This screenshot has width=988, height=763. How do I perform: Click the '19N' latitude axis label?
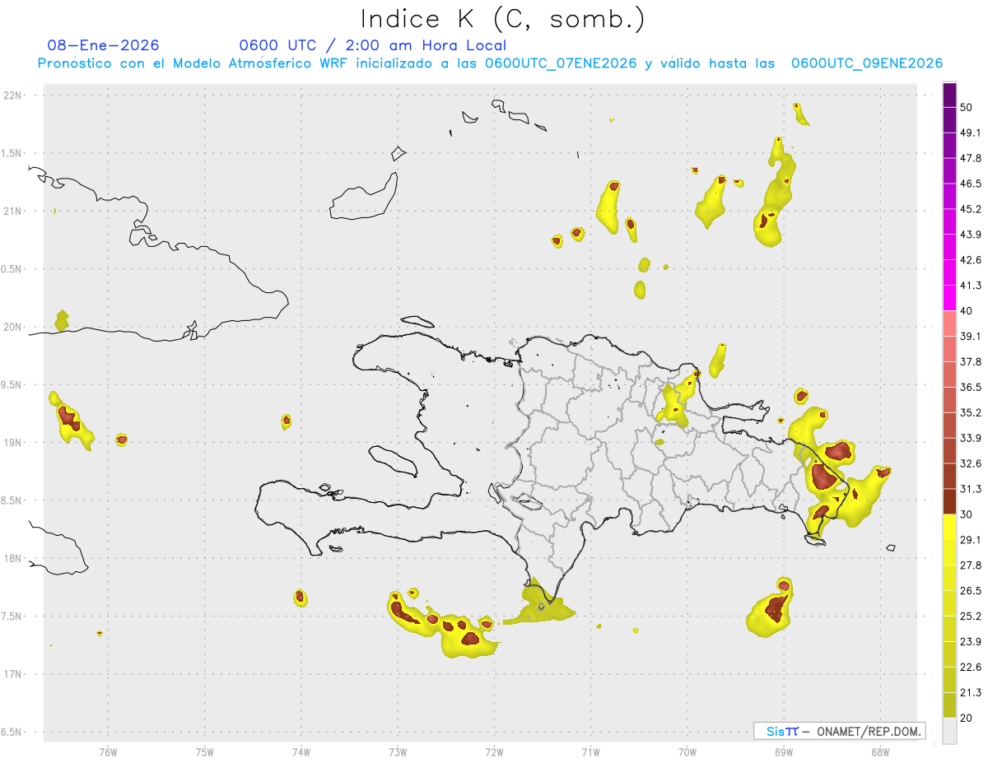[12, 443]
